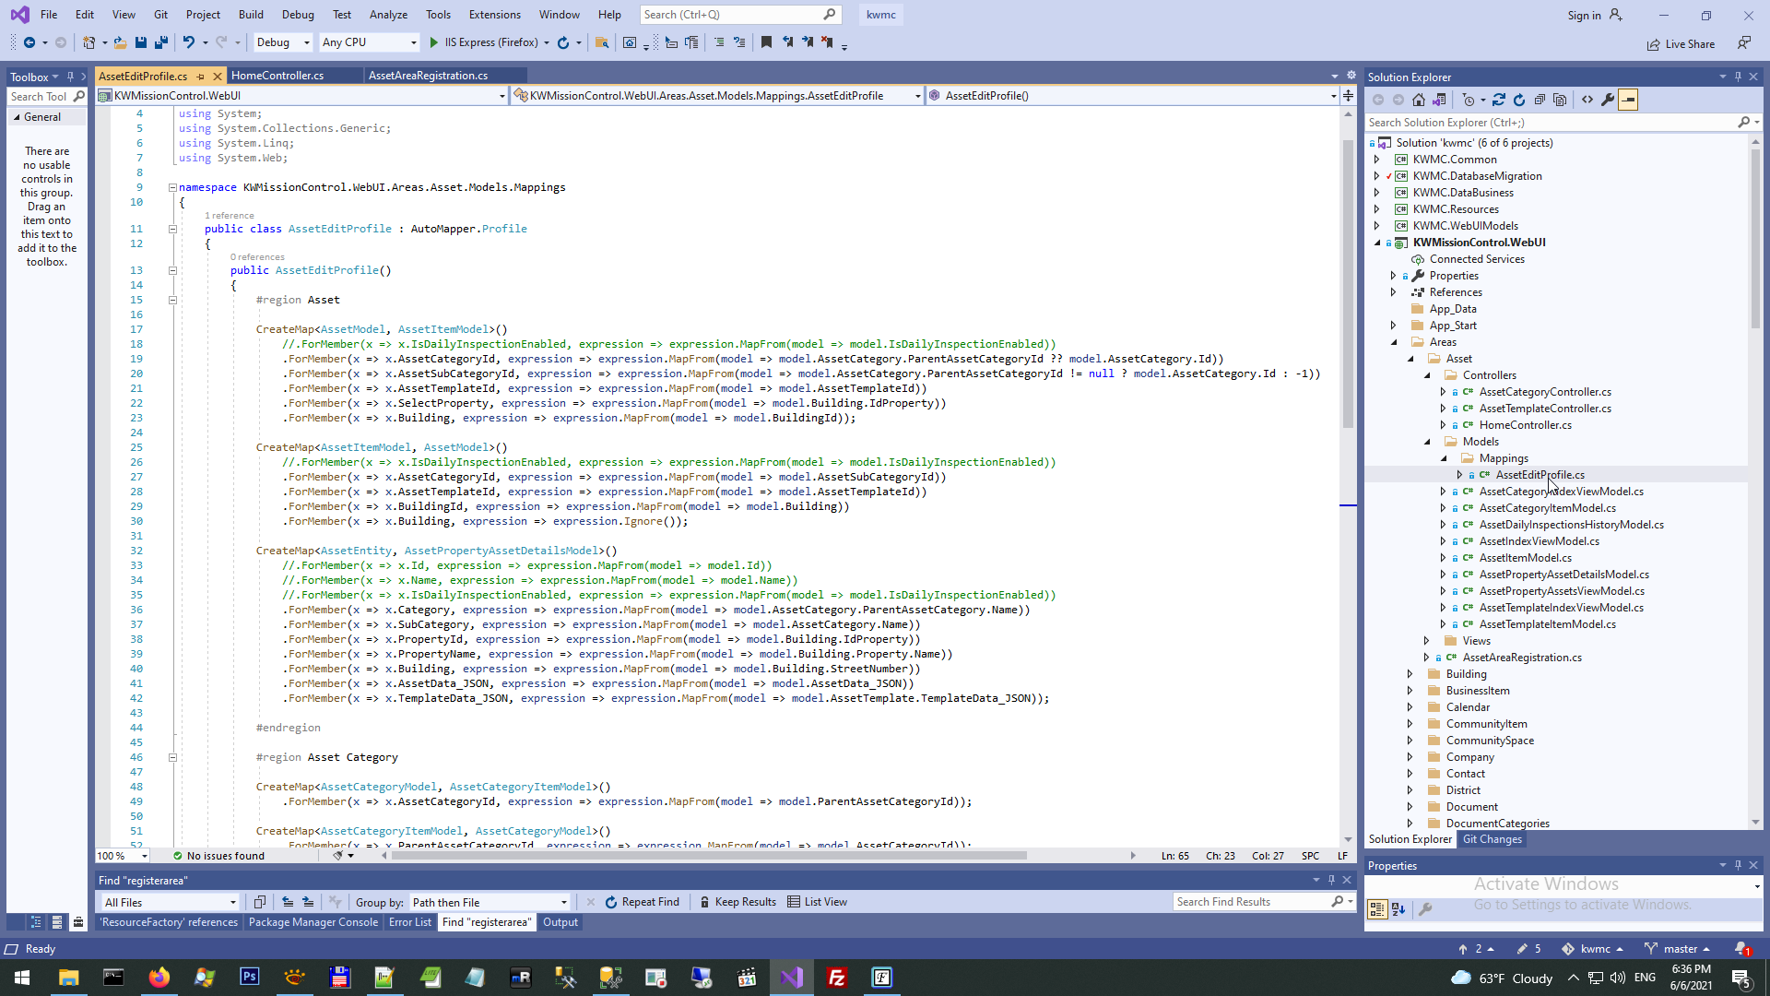Toggle a bookmark on the current line
This screenshot has width=1770, height=996.
pyautogui.click(x=766, y=42)
